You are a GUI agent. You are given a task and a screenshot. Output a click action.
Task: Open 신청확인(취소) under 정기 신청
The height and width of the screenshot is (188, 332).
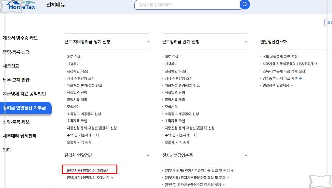78,71
